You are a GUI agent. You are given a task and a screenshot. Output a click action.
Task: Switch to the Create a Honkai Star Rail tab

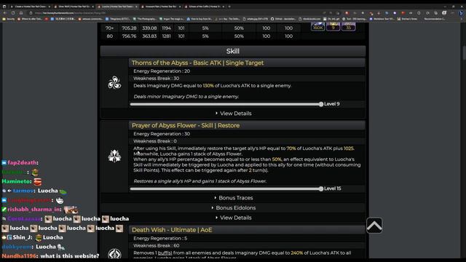(30, 7)
